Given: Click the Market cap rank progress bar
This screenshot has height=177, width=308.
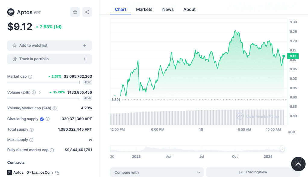Looking at the screenshot, I should click(43, 82).
